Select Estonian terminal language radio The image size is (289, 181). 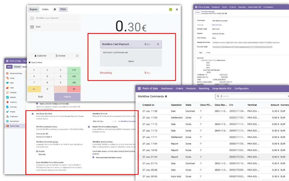pos(37,154)
